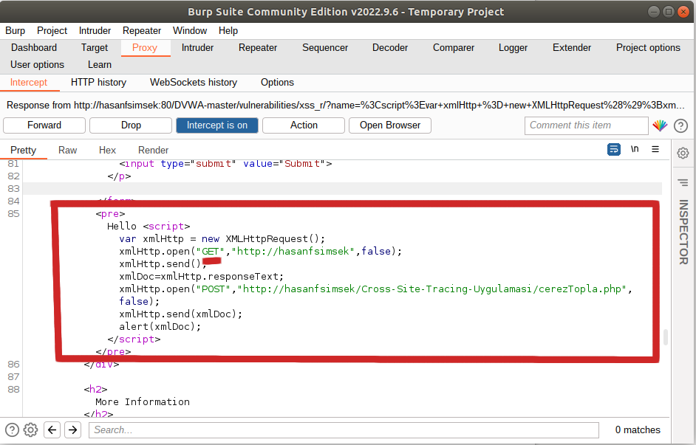Open Inspector settings gear icon
This screenshot has height=445, width=696.
point(683,153)
